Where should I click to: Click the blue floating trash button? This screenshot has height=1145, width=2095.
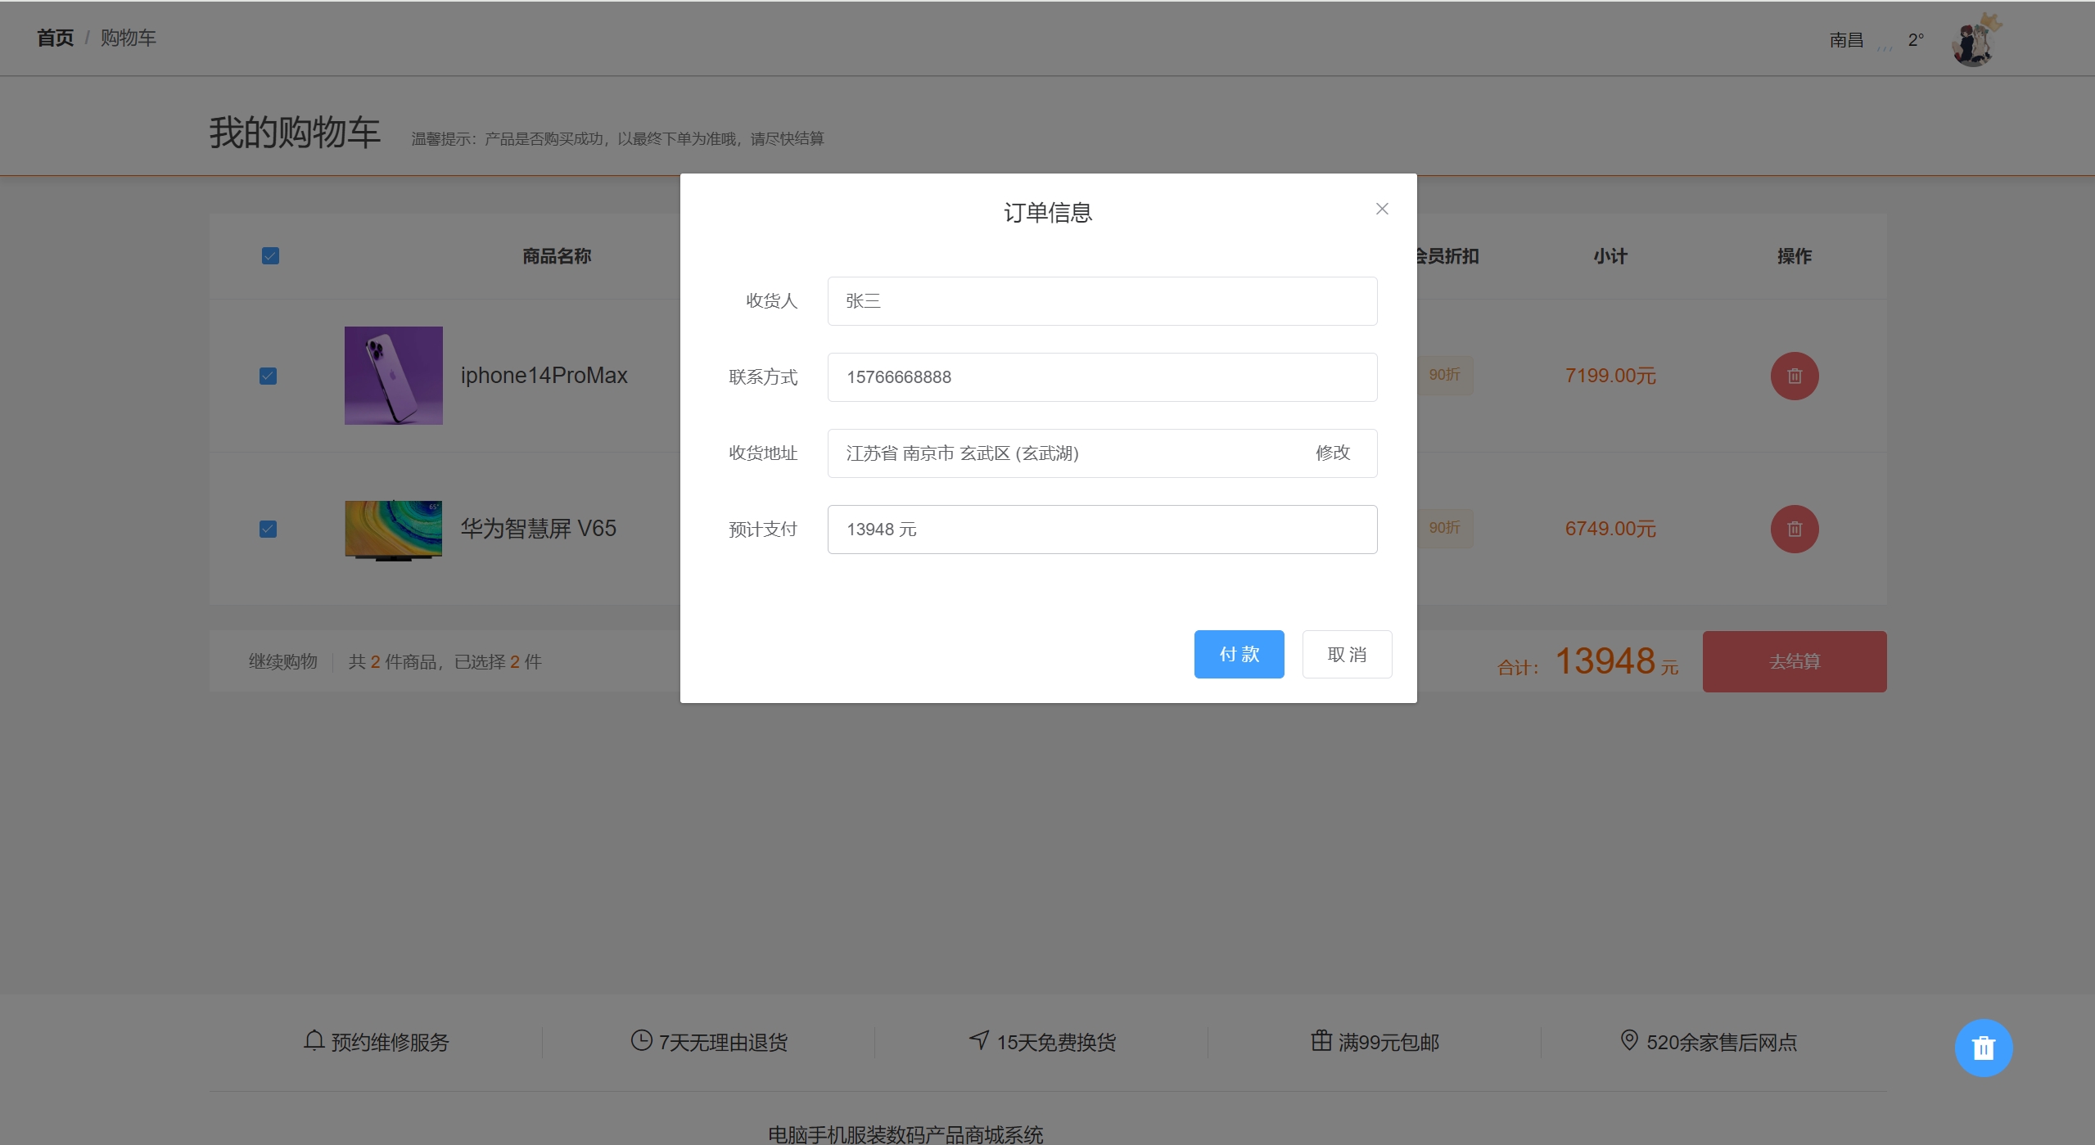click(1983, 1048)
